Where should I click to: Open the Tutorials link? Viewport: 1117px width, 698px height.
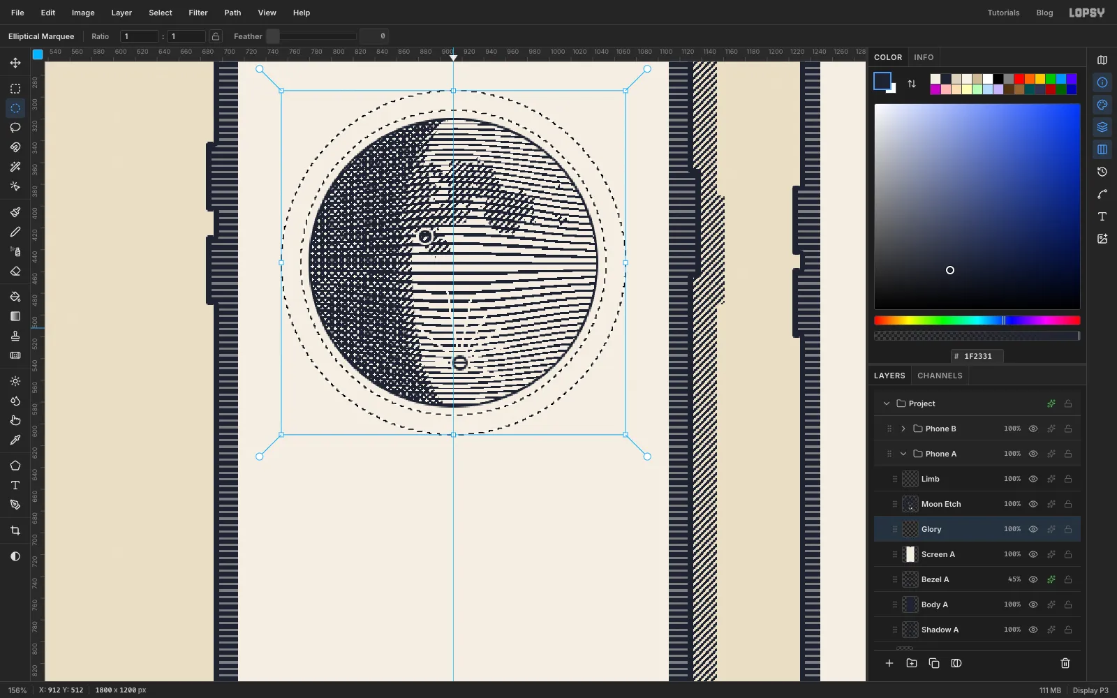[x=1003, y=13]
